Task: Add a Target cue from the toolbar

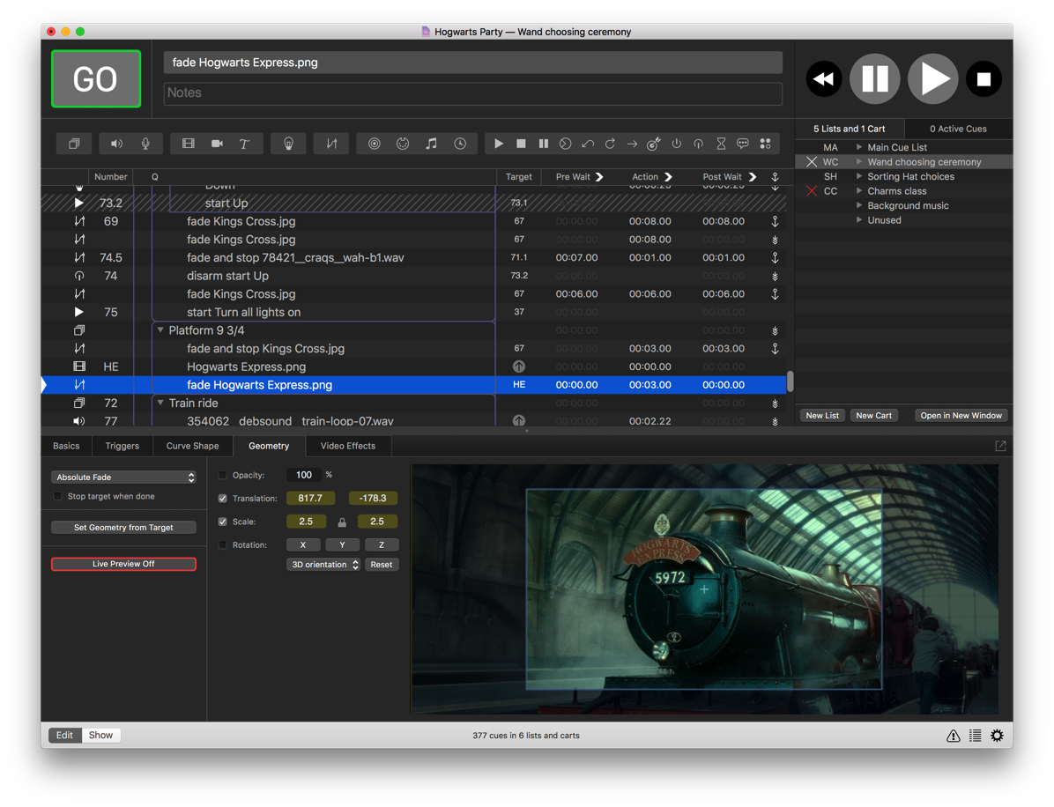Action: tap(654, 144)
